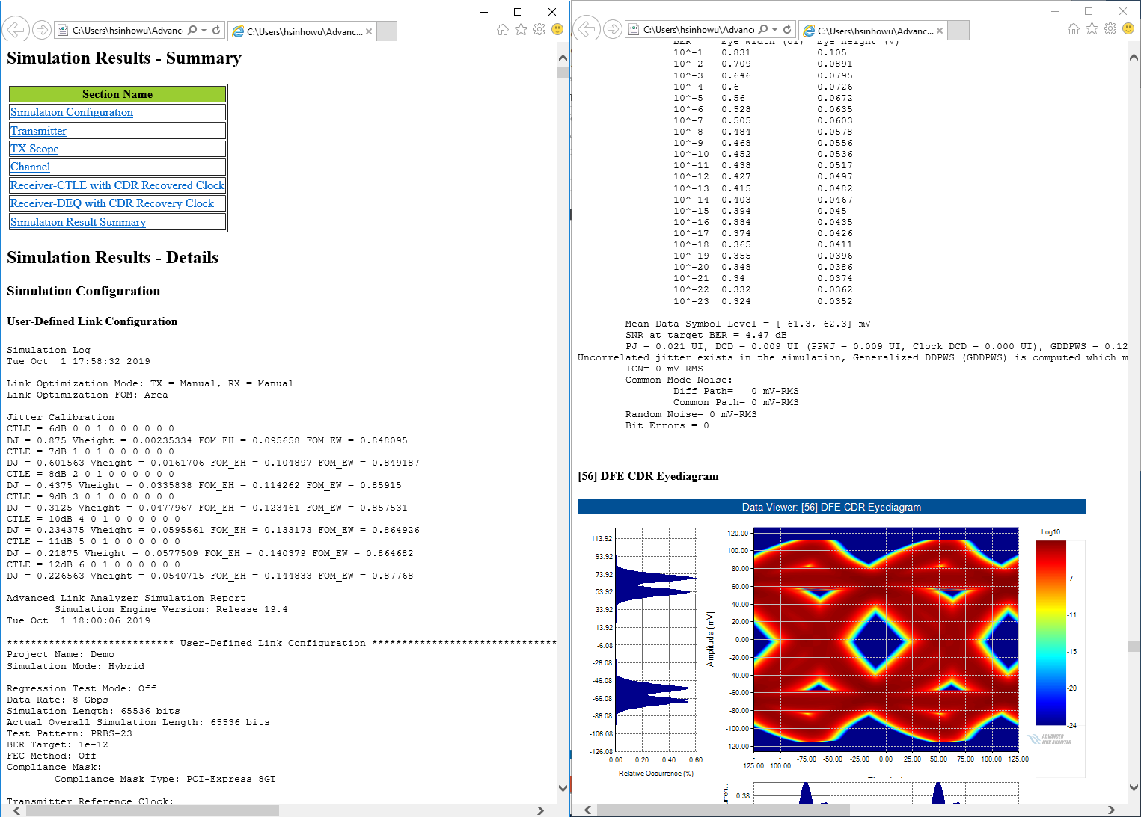This screenshot has width=1141, height=817.
Task: Close the page tab in the right window
Action: click(940, 31)
